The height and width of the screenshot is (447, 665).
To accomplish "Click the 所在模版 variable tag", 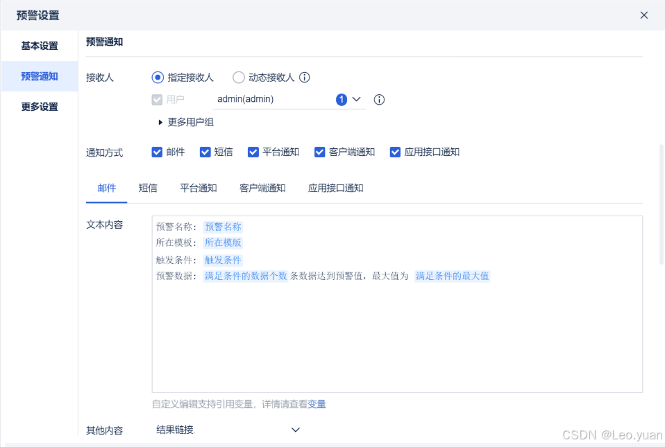I will [223, 243].
